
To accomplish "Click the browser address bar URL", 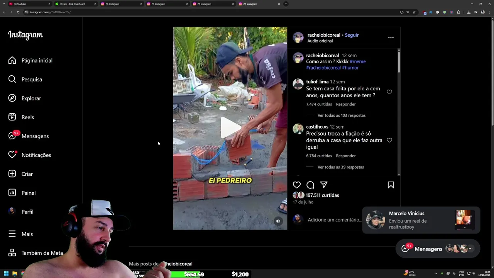I will [x=50, y=12].
